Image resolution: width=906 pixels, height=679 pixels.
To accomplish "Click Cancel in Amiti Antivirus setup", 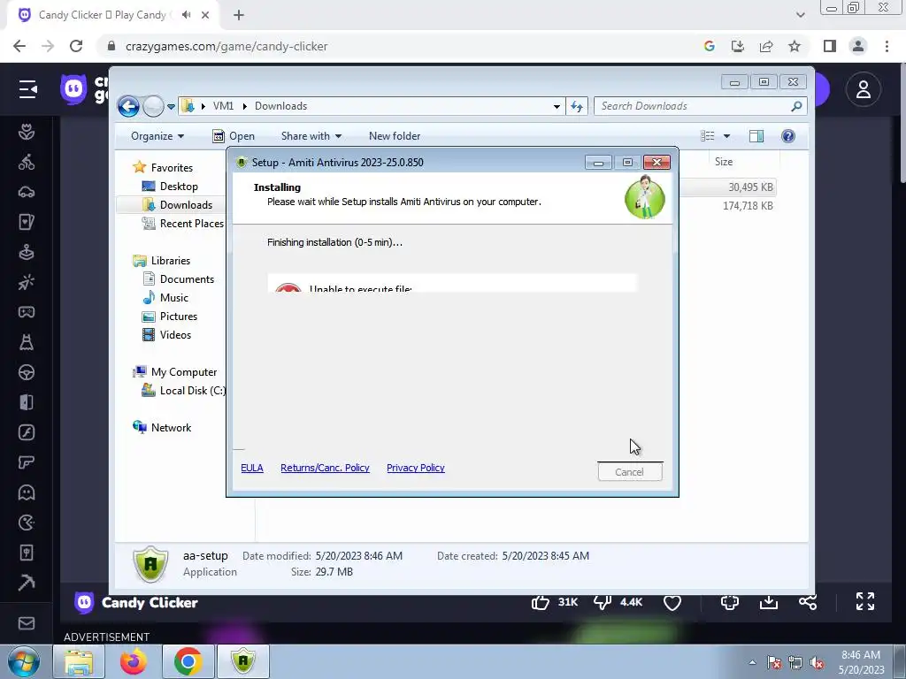I will (629, 472).
